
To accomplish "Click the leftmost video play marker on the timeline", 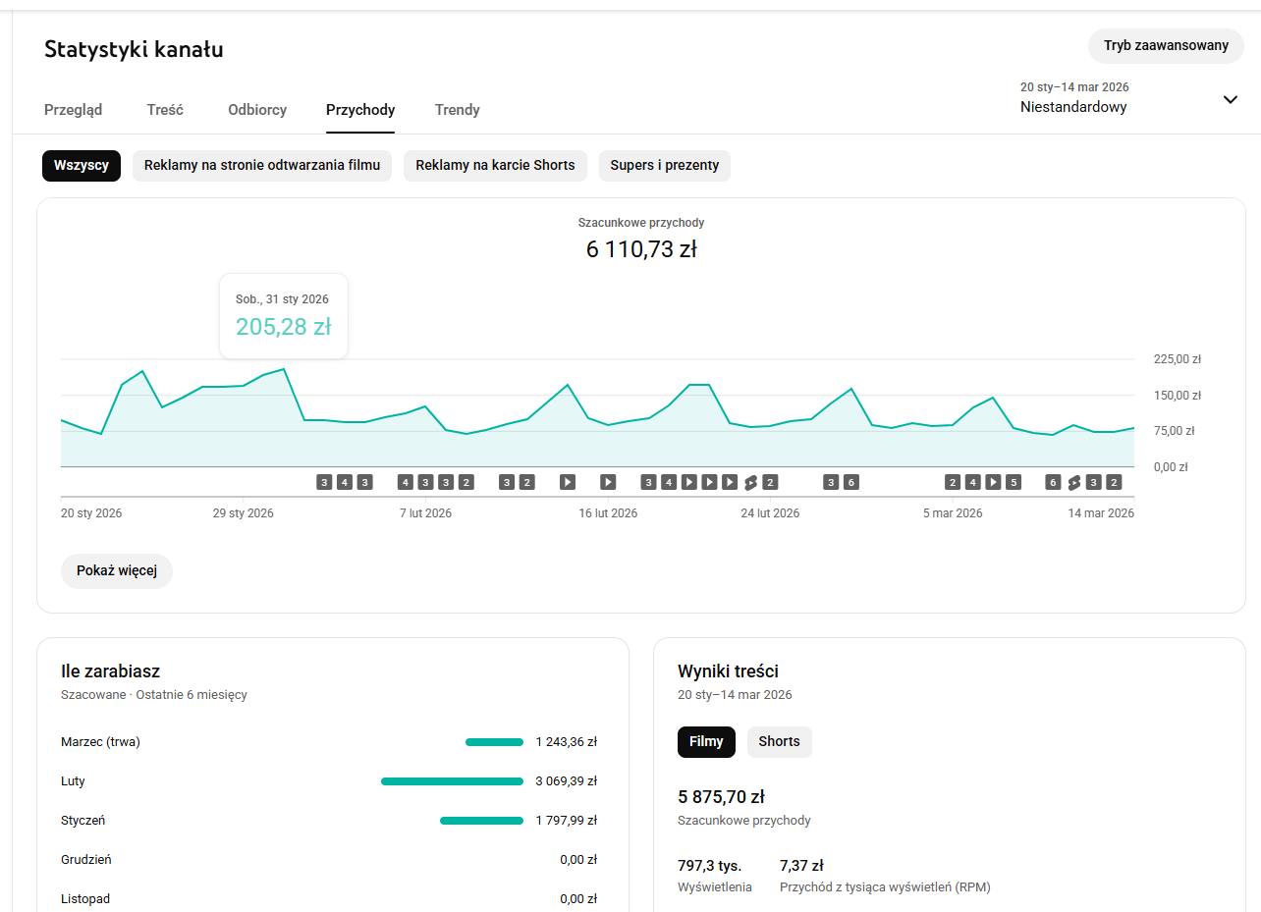I will 568,482.
